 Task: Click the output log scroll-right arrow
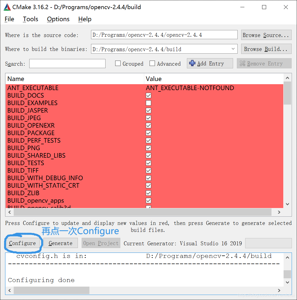pyautogui.click(x=279, y=290)
